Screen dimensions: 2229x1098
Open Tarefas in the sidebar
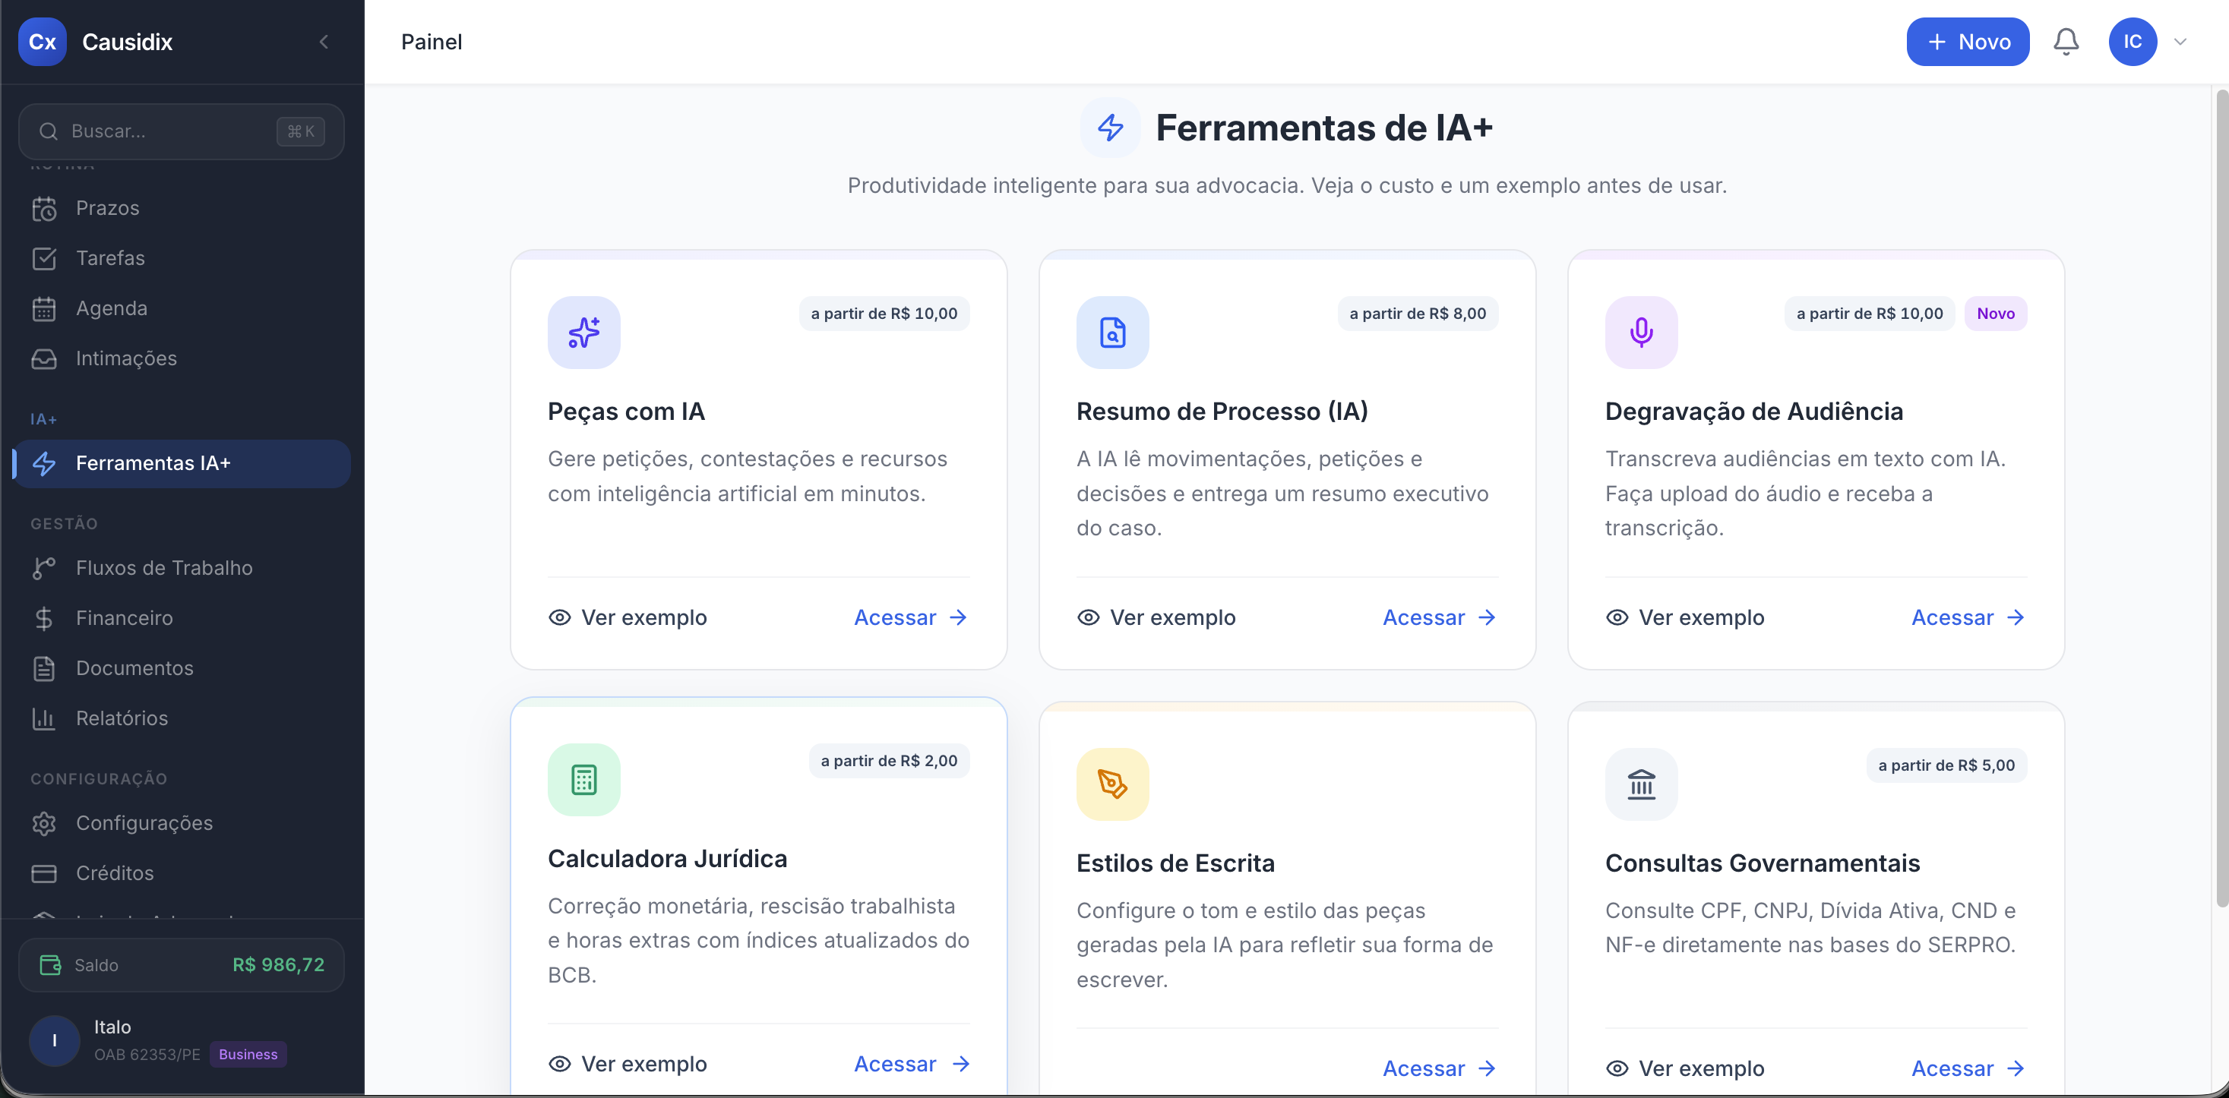(182, 258)
